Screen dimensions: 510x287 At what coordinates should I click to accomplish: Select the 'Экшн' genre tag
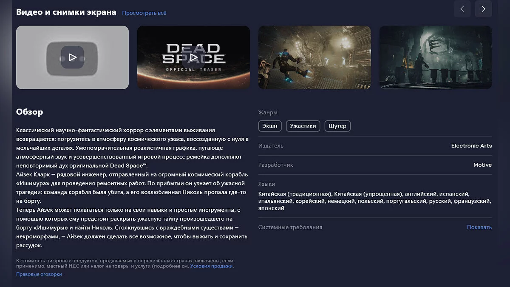270,126
